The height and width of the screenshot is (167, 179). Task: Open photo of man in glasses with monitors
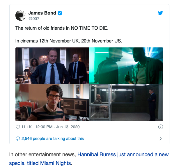52,103
